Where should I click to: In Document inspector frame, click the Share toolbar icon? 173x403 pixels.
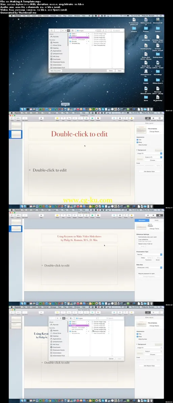(126, 215)
